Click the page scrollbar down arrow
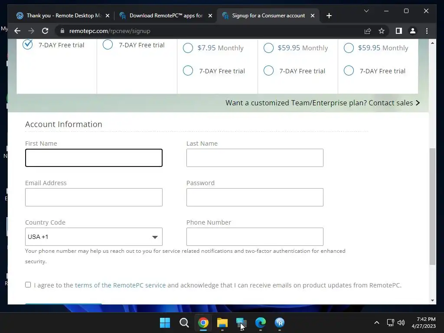Viewport: 444px width, 333px height. [x=432, y=300]
